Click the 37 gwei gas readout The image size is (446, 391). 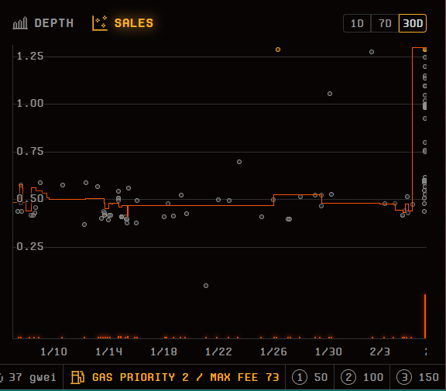tap(29, 377)
